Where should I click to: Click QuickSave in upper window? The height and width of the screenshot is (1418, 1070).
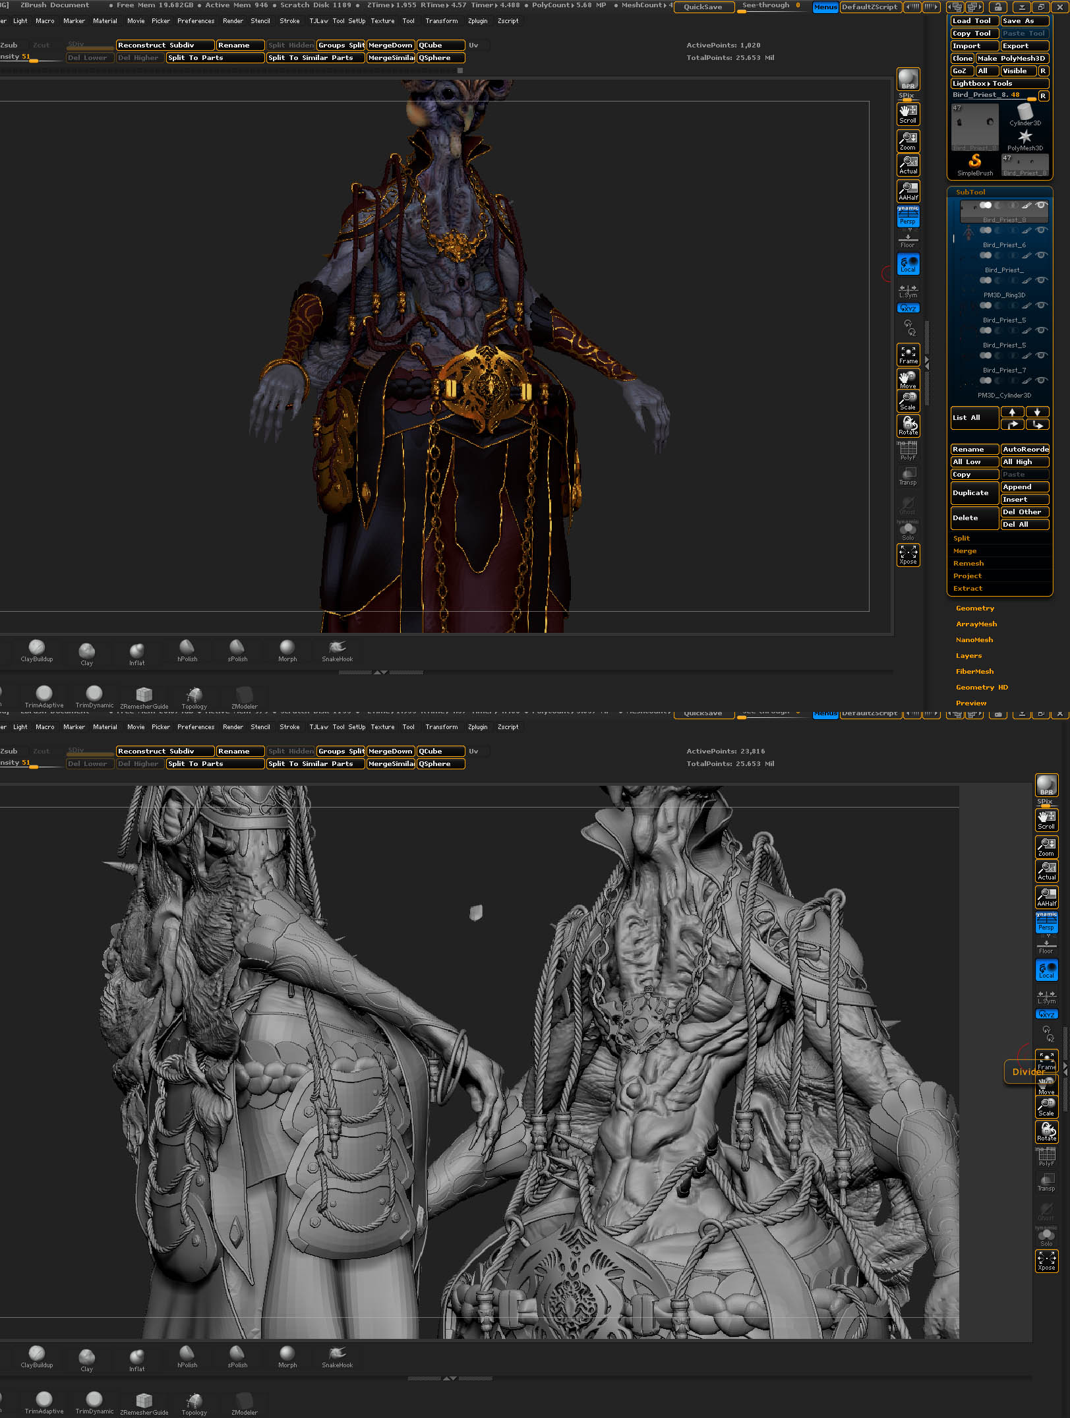[x=703, y=7]
